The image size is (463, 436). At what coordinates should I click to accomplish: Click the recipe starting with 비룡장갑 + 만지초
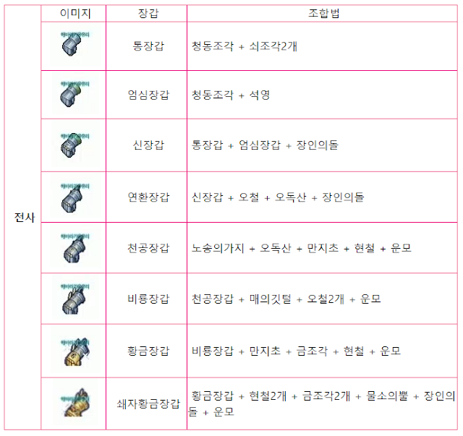pos(296,351)
